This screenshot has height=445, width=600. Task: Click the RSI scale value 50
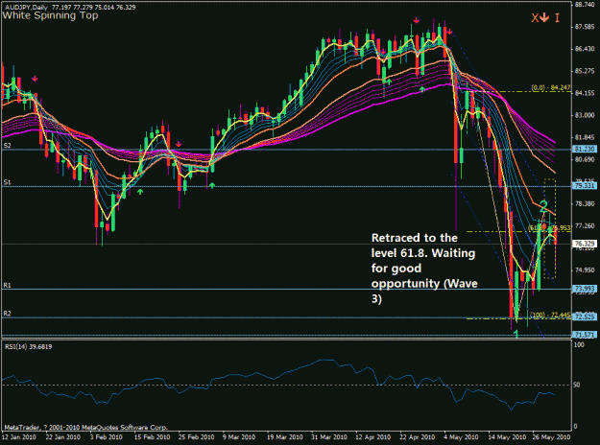[x=577, y=385]
